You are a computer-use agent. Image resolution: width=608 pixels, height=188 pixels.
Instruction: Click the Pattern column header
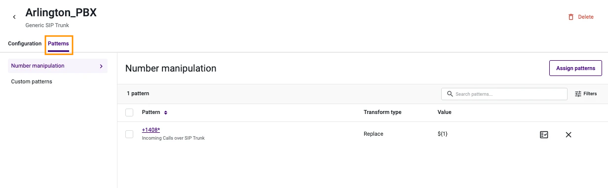(x=151, y=113)
